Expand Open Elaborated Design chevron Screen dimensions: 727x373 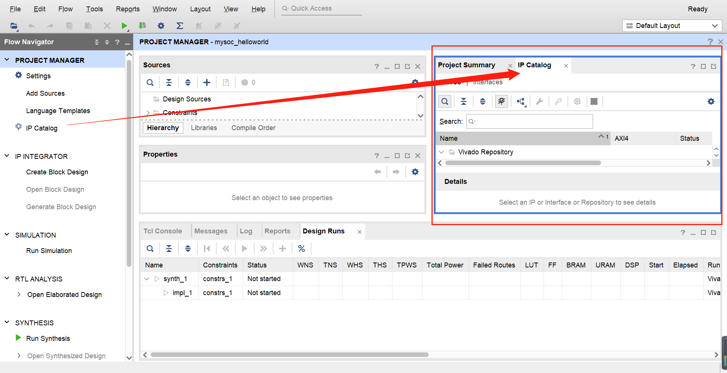tap(19, 294)
